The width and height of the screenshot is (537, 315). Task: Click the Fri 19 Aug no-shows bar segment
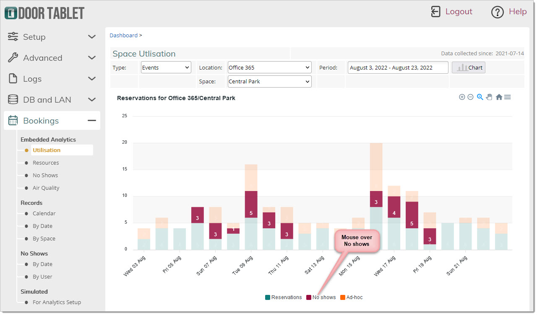430,236
